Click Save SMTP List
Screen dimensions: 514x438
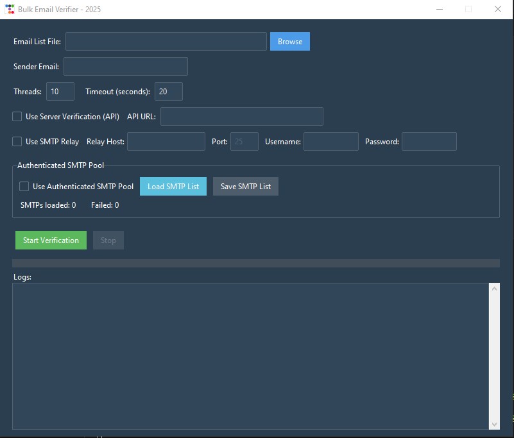click(x=245, y=186)
